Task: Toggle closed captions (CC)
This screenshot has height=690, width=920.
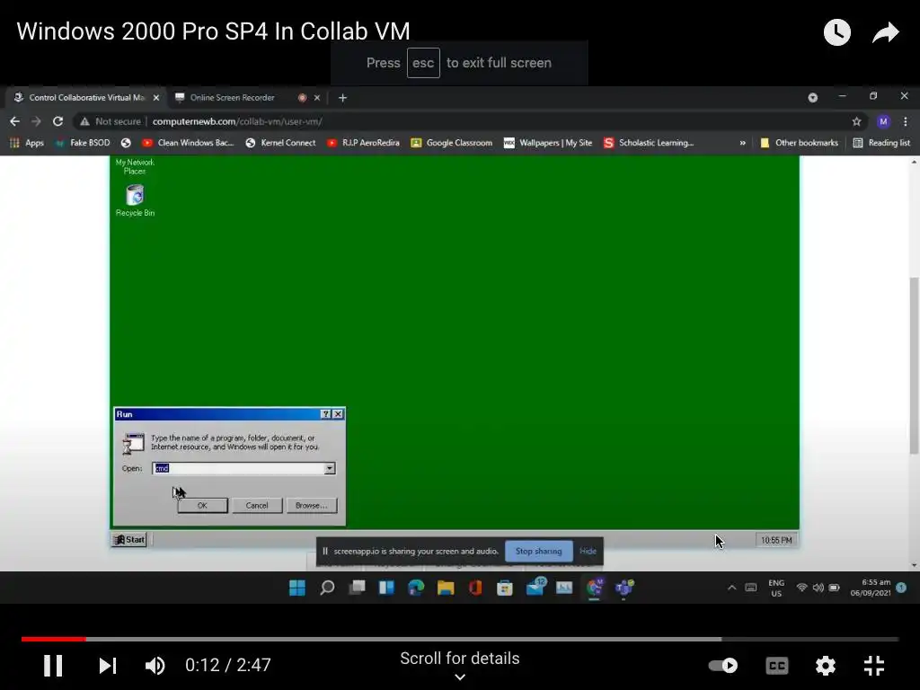Action: pyautogui.click(x=777, y=666)
